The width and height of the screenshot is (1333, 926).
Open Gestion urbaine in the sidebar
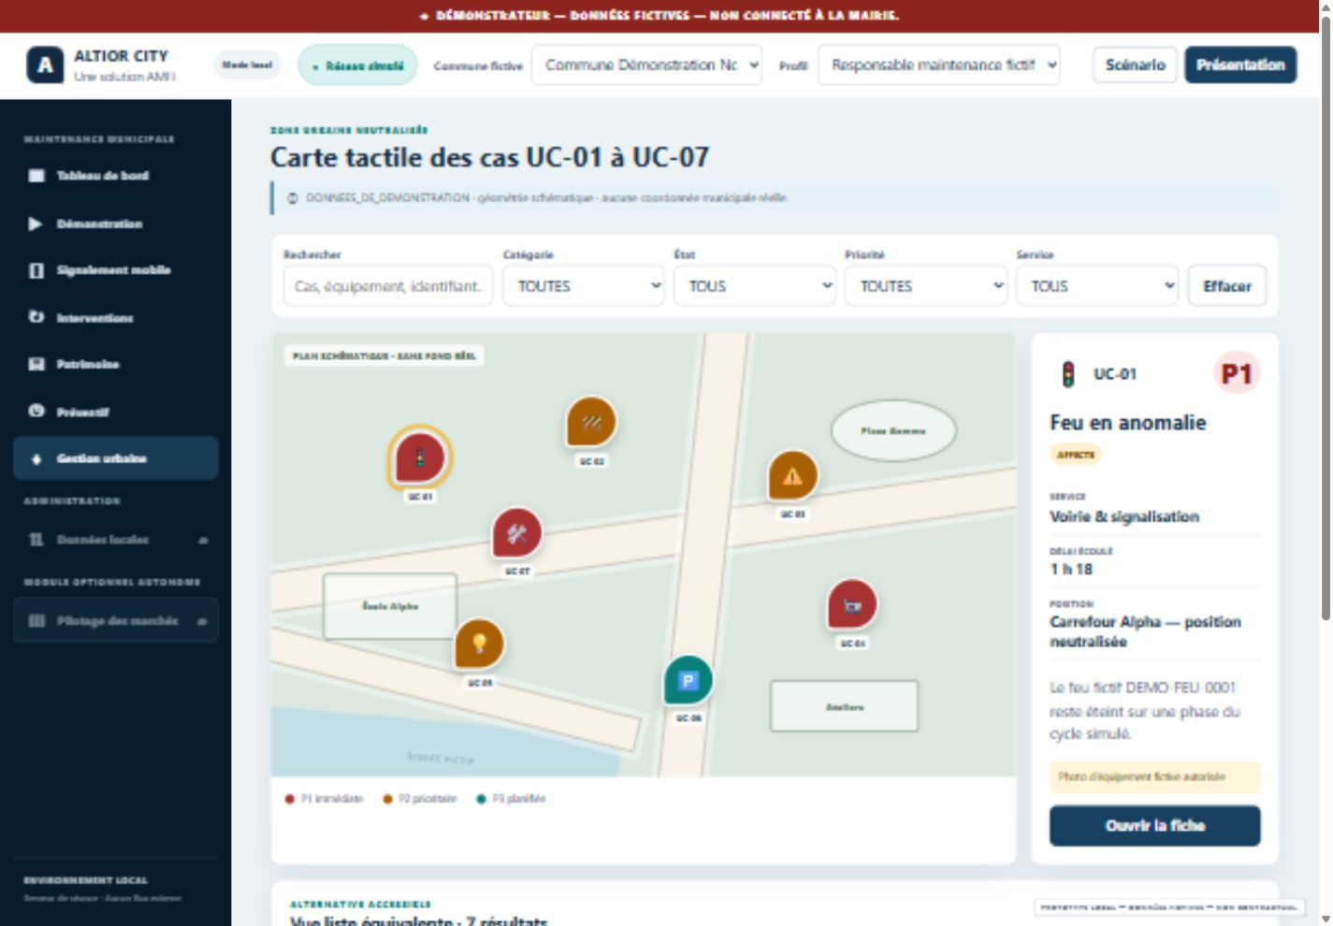116,458
